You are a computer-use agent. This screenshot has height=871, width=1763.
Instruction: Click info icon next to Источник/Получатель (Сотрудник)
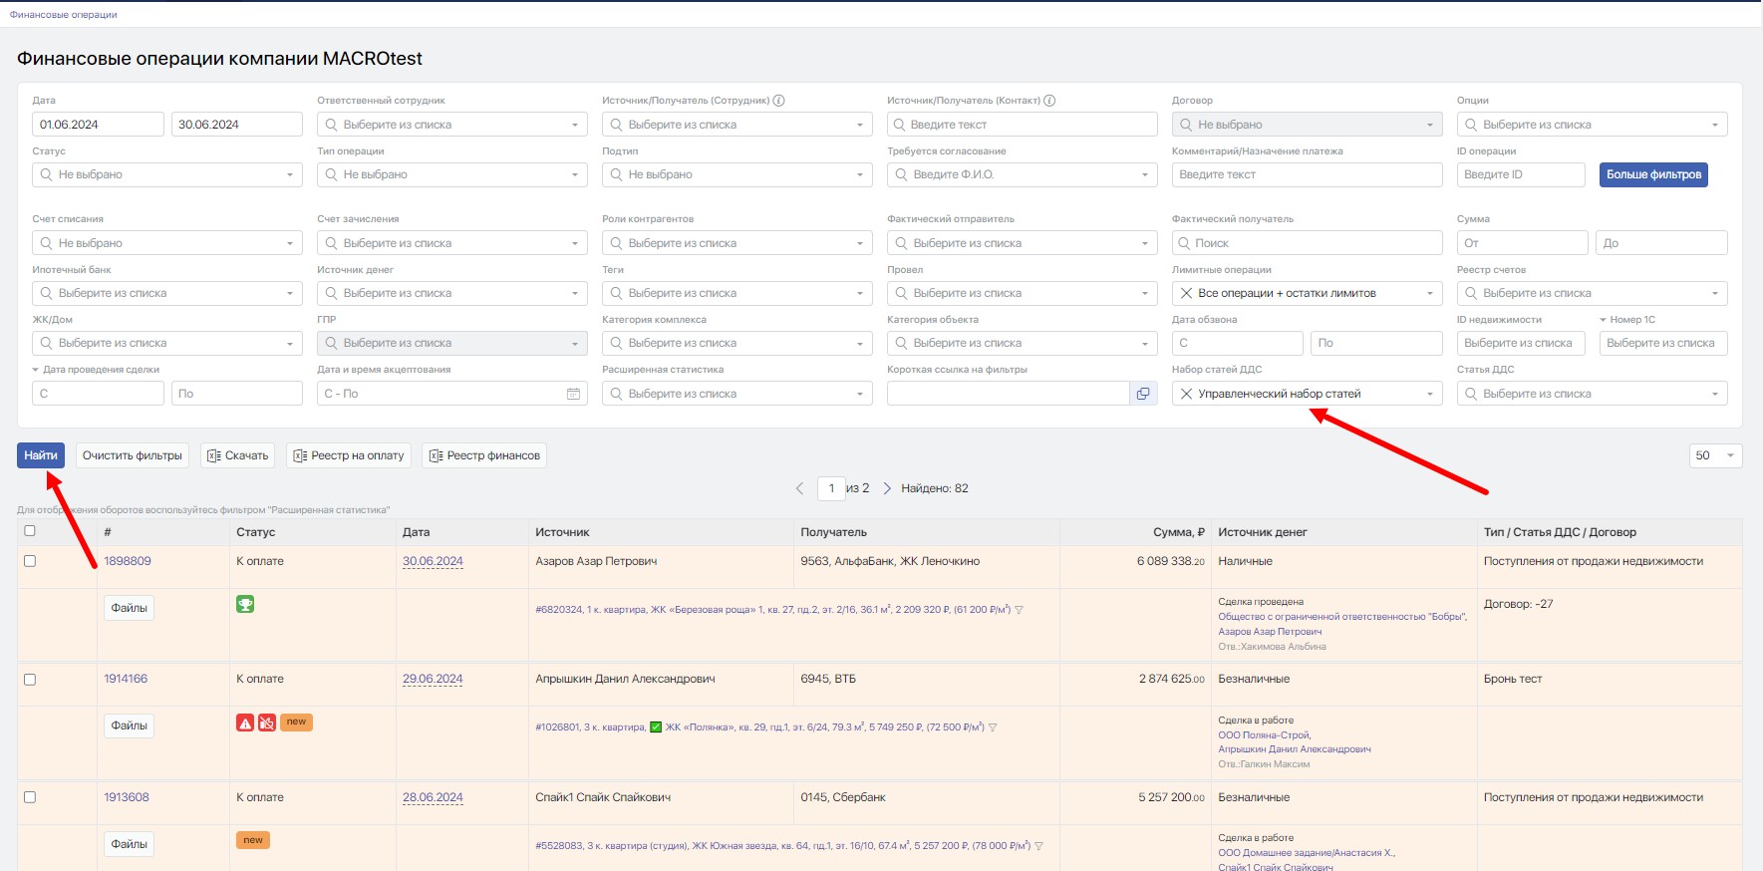tap(779, 101)
